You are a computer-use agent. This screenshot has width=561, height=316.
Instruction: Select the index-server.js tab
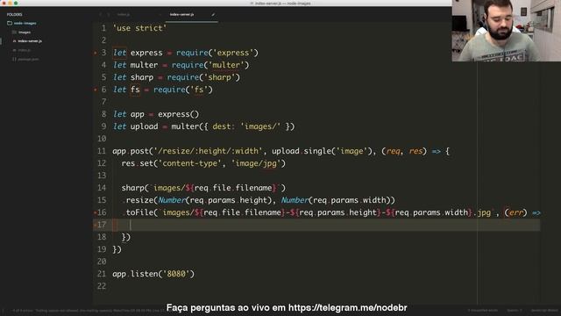coord(181,15)
